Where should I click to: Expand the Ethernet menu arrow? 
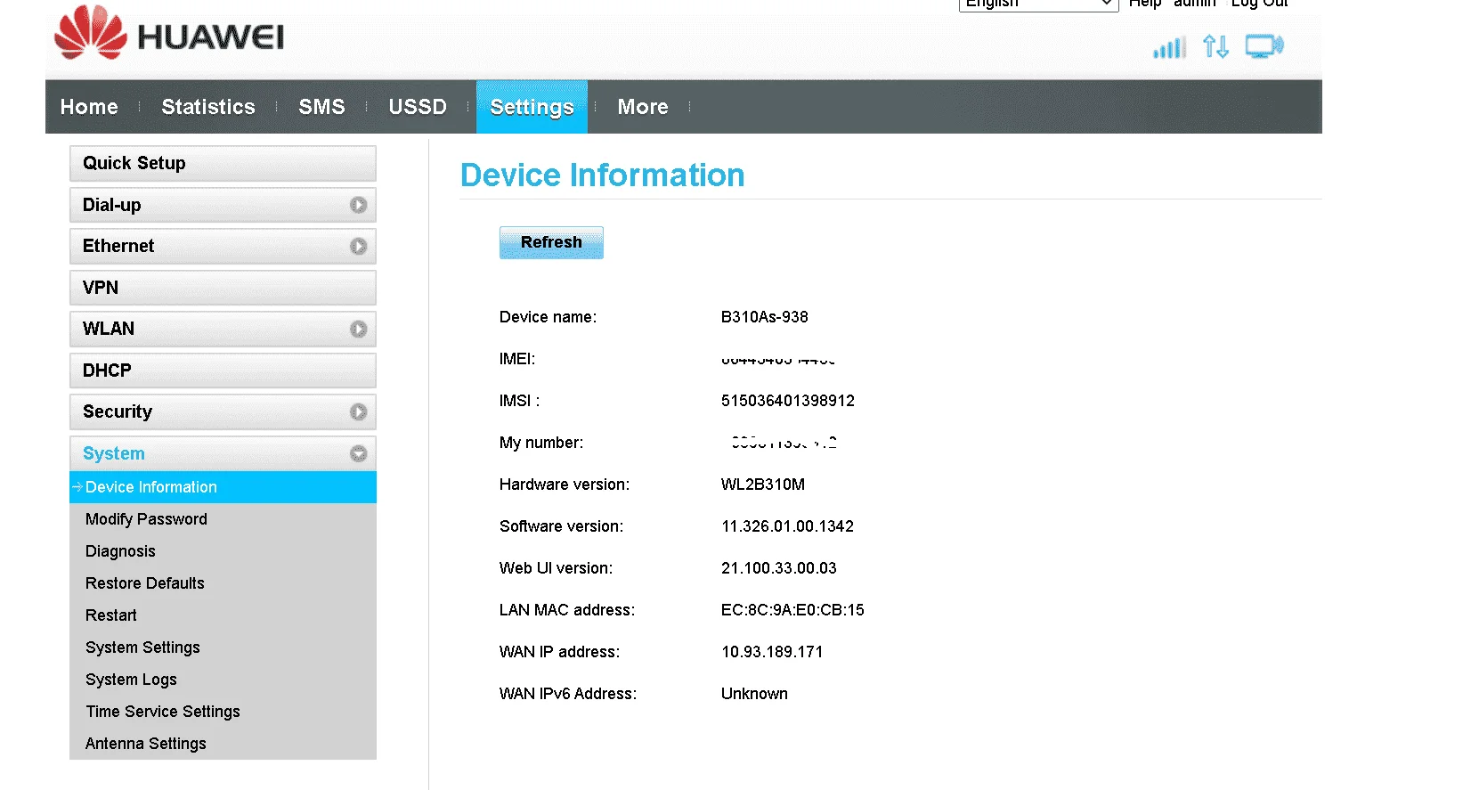358,247
